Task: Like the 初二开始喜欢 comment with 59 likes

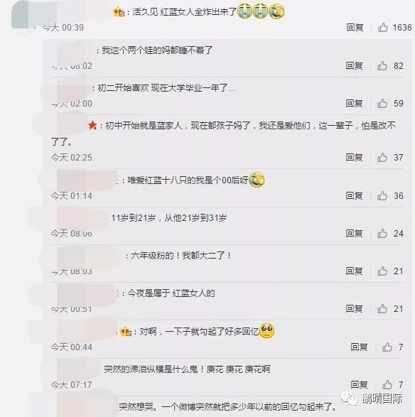Action: click(x=382, y=103)
